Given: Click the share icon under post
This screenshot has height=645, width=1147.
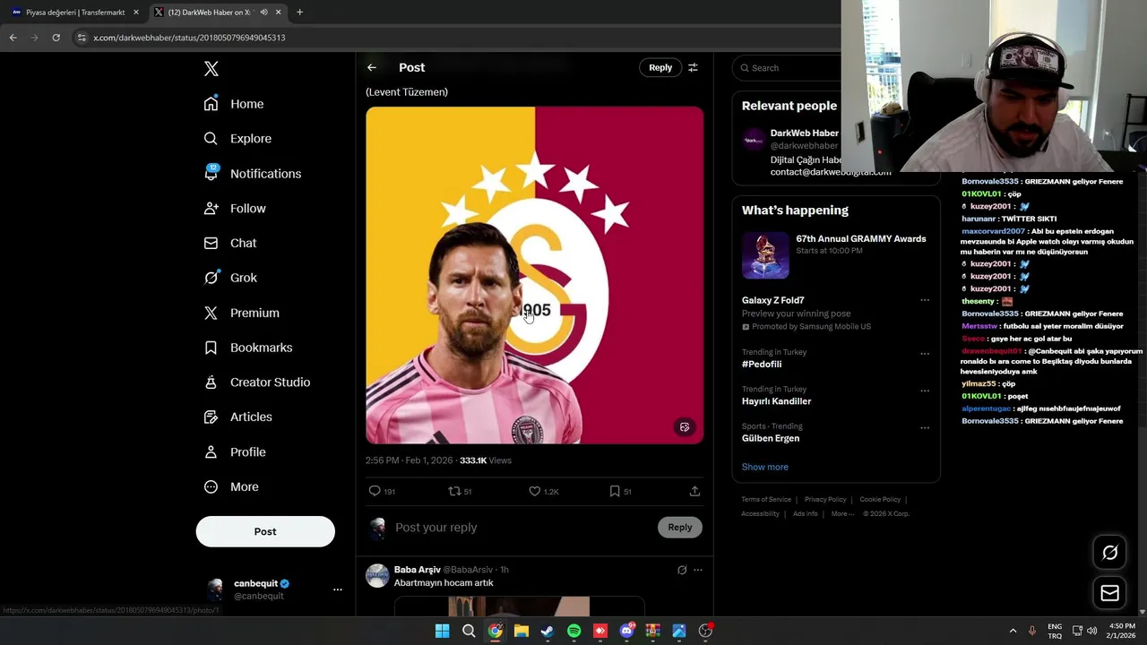Looking at the screenshot, I should 694,491.
